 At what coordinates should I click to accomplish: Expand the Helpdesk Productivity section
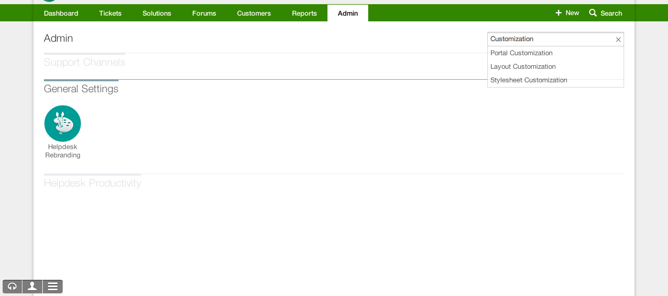(x=92, y=183)
